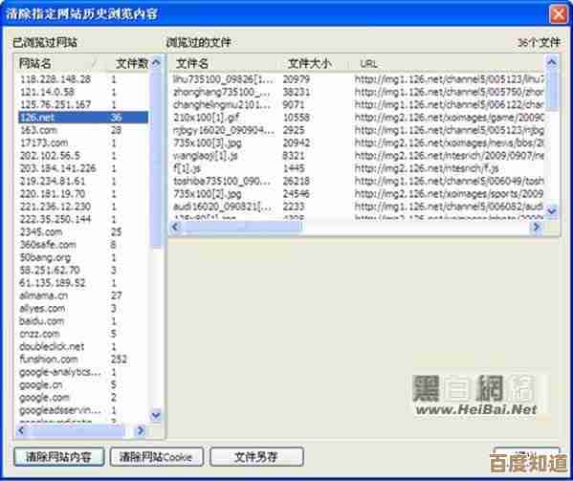Select the googleadservin... website row
573x481 pixels.
[x=83, y=410]
